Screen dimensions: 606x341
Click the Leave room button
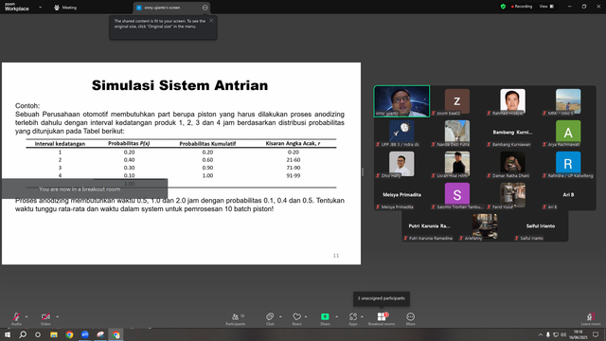[x=591, y=318]
